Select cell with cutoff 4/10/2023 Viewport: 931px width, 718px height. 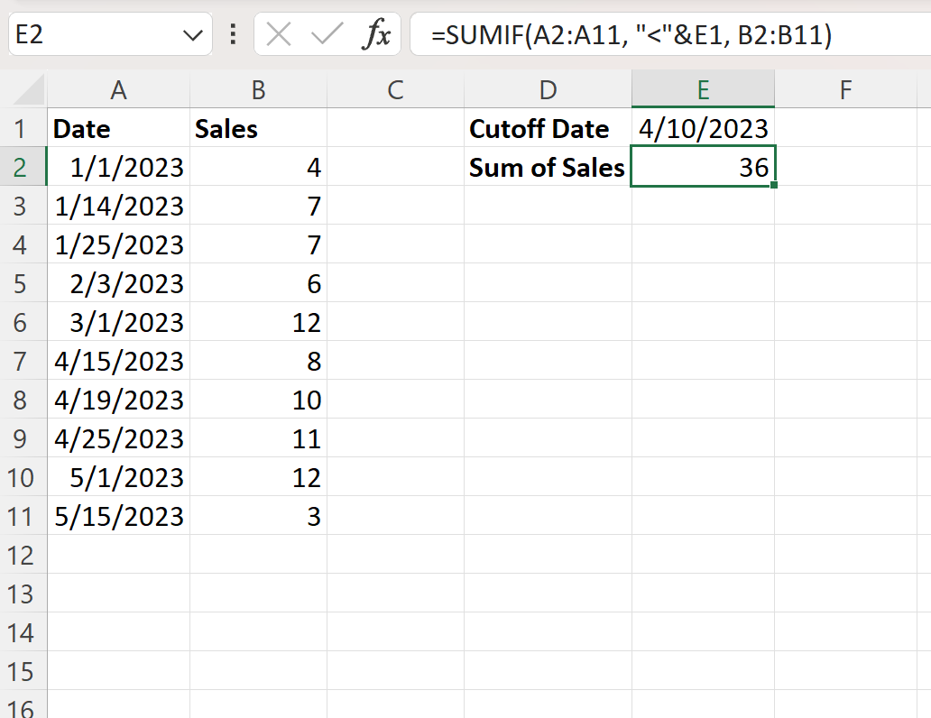703,128
